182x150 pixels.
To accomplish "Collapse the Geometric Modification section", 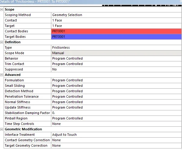I will coord(2,129).
